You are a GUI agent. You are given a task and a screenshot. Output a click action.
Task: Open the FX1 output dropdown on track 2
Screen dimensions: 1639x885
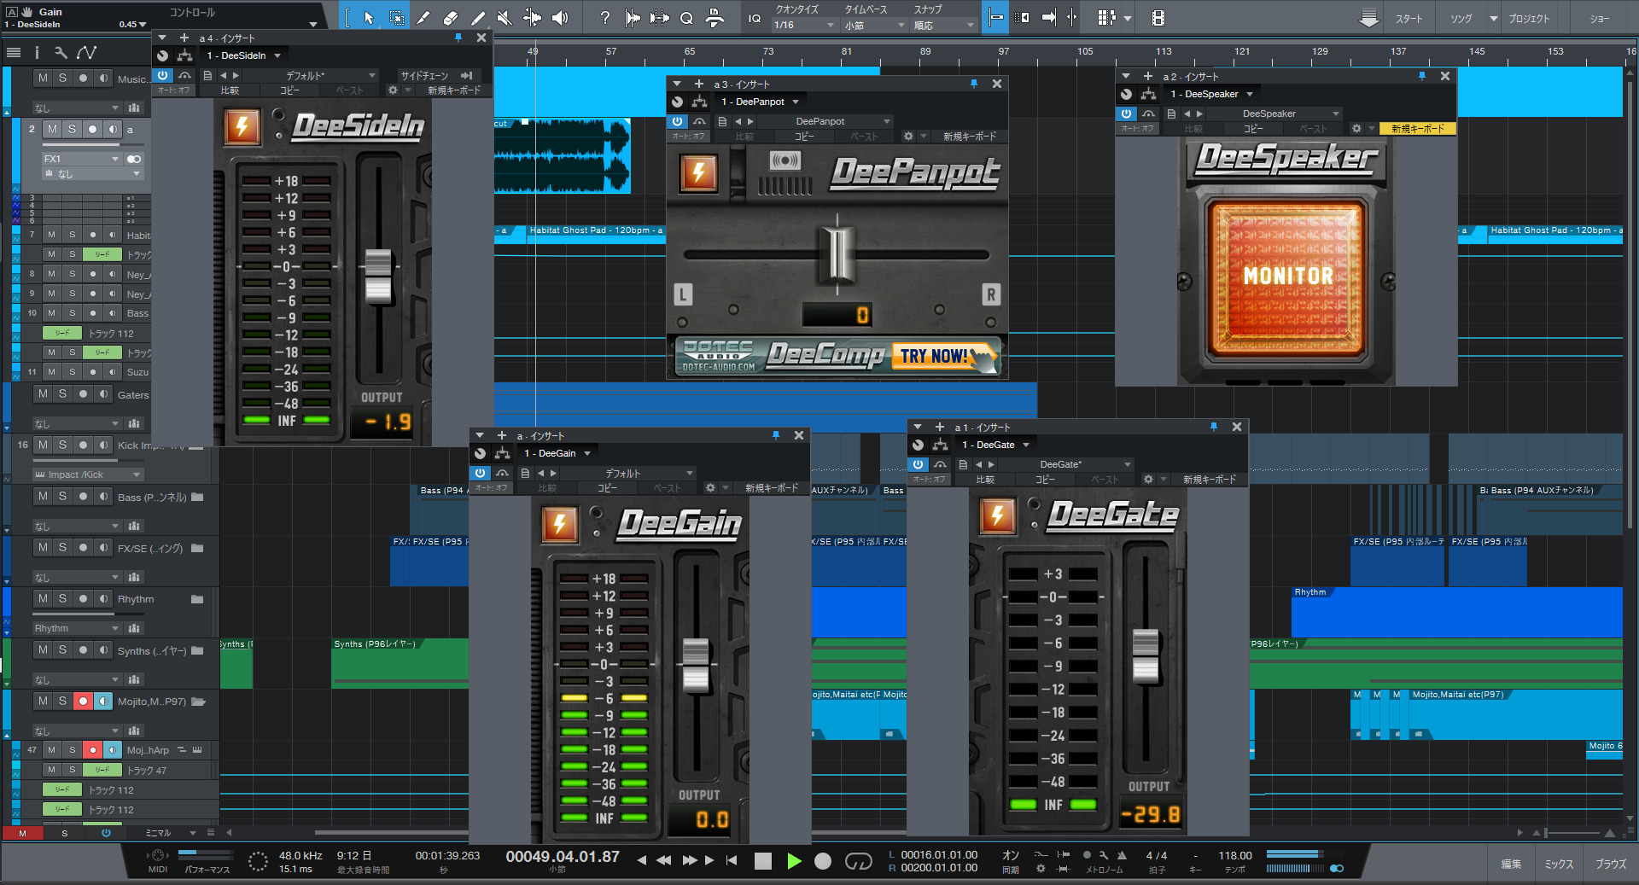(82, 159)
